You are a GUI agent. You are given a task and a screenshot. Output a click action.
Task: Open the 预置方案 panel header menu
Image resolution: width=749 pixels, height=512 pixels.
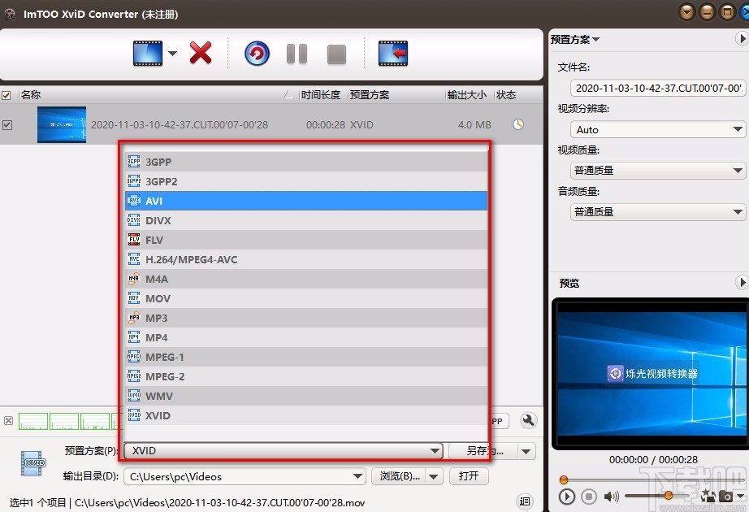[574, 40]
